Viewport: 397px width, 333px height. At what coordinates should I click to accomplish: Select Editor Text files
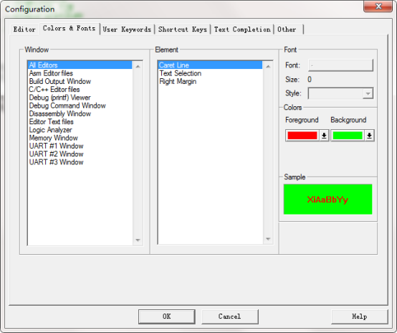[80, 122]
